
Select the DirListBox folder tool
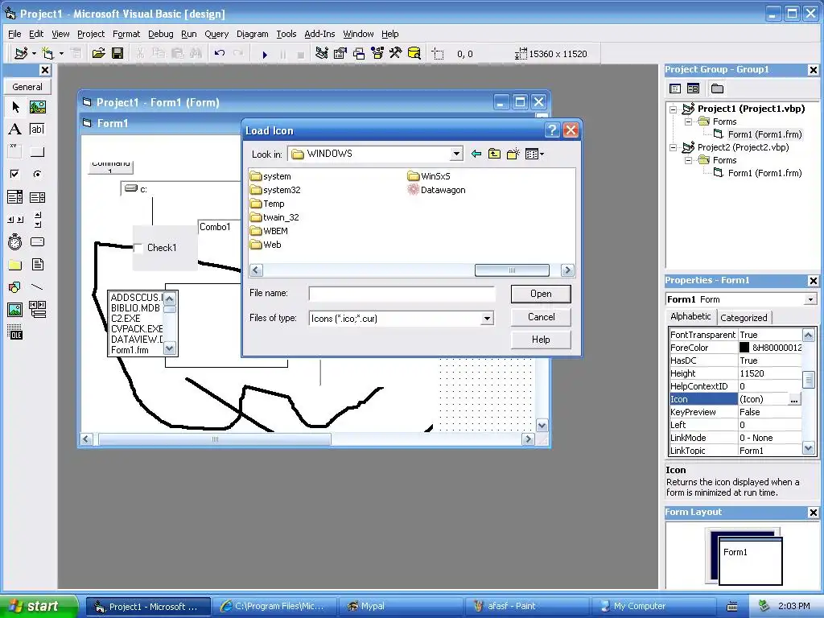(x=15, y=264)
